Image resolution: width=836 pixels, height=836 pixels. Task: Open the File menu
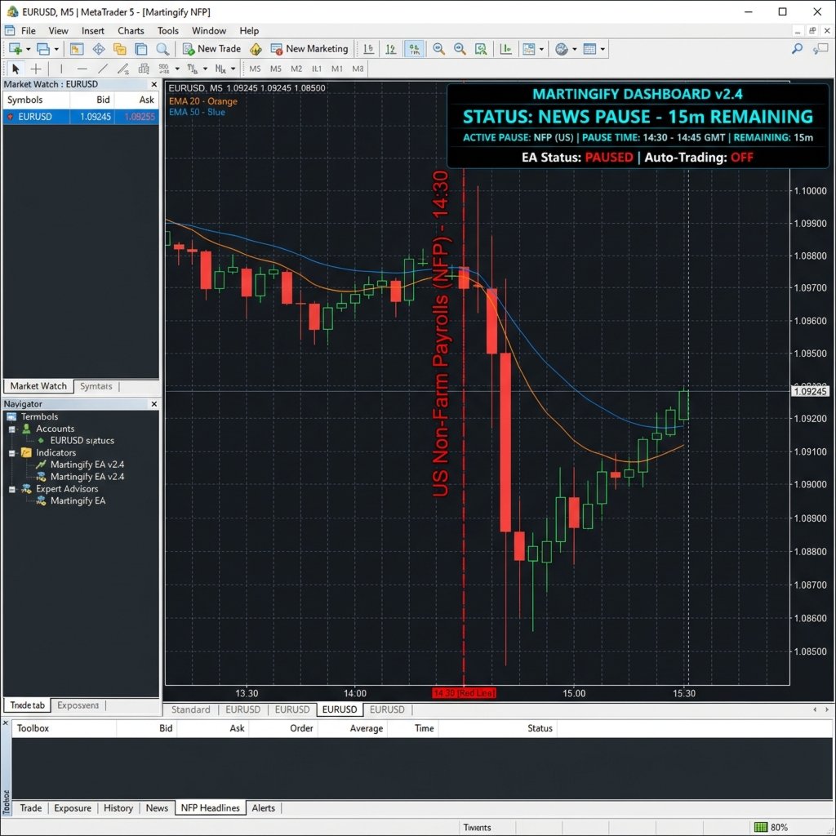(29, 31)
